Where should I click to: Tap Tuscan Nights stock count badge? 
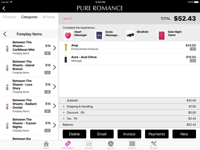click(x=47, y=131)
